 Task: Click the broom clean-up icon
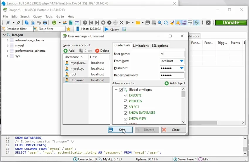(x=172, y=22)
